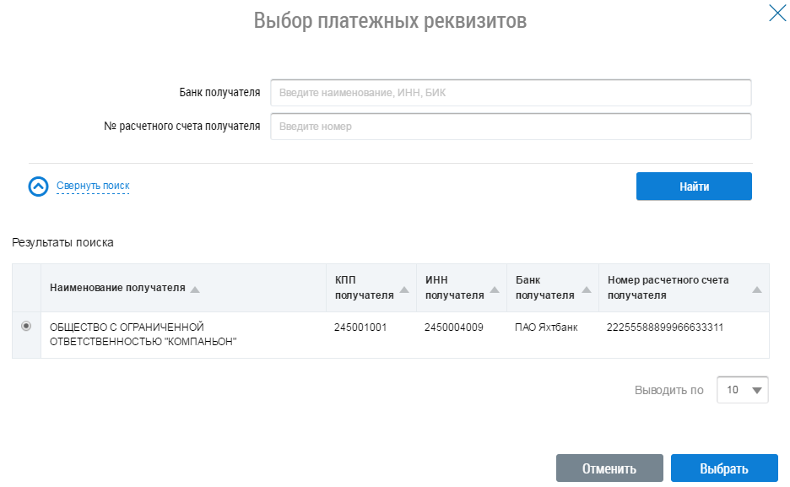Sort by Номер расчетного счета arrow
The height and width of the screenshot is (487, 790).
coord(756,289)
